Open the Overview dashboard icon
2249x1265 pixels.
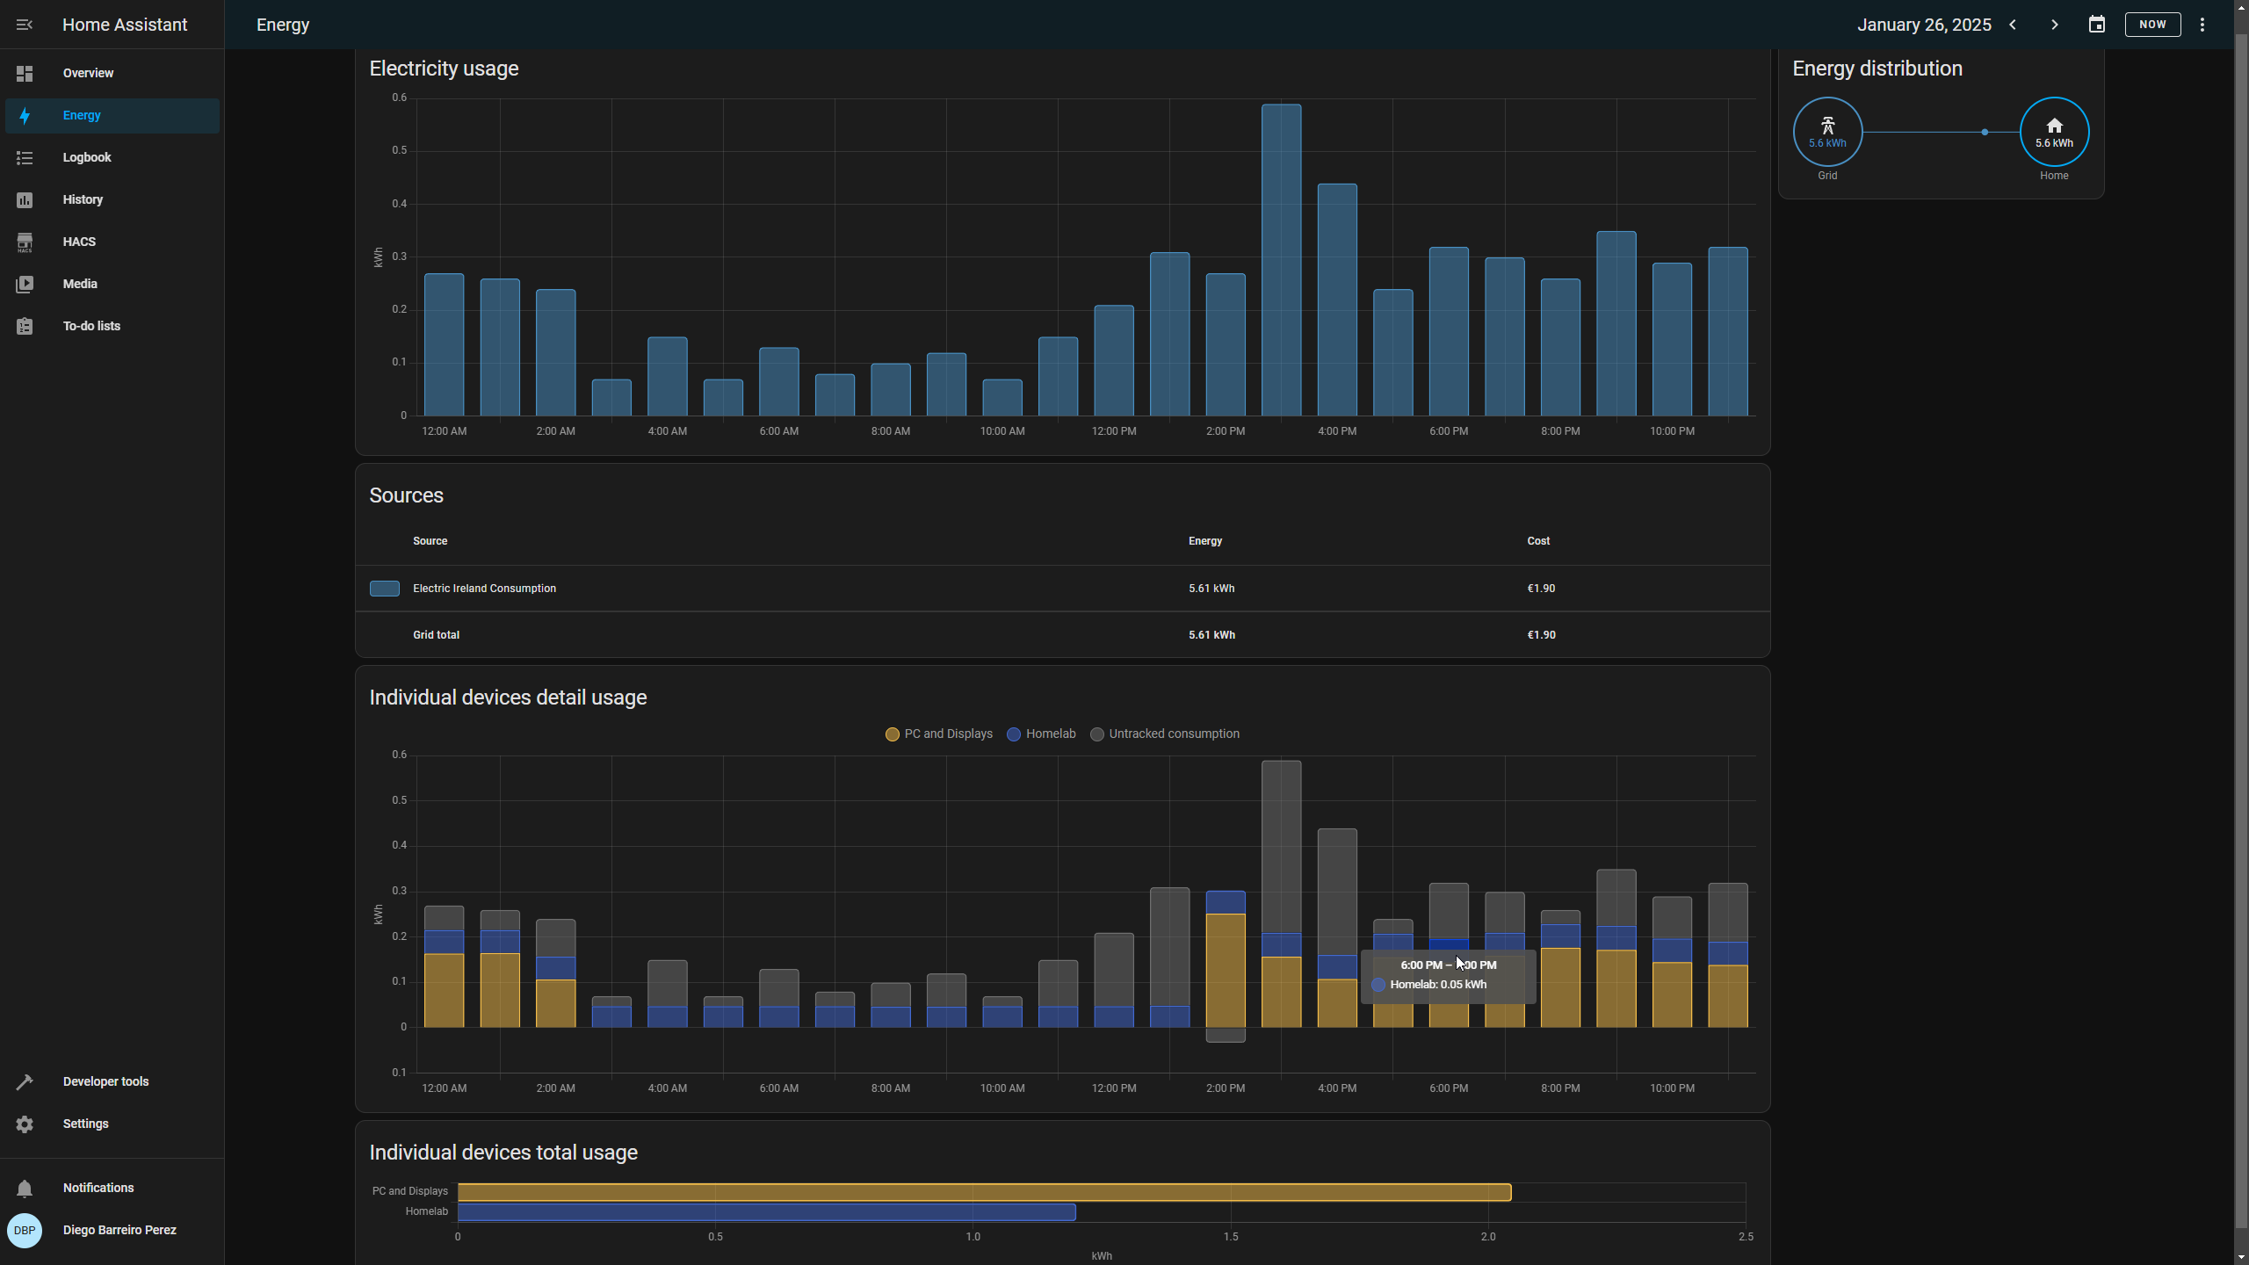coord(25,74)
